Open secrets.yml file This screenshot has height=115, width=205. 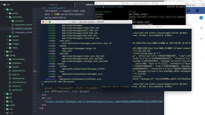[17, 90]
